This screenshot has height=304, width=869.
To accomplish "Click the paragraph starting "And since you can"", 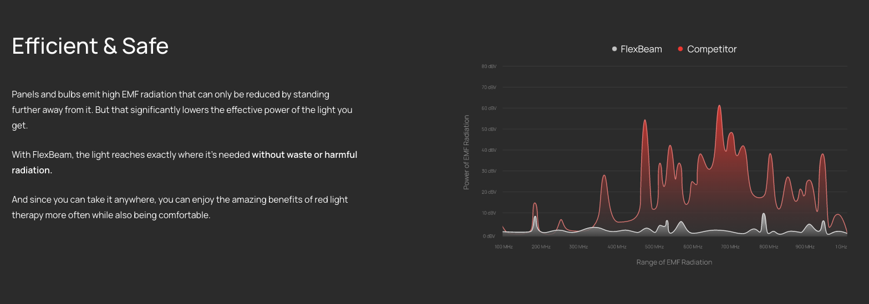I will (x=180, y=207).
